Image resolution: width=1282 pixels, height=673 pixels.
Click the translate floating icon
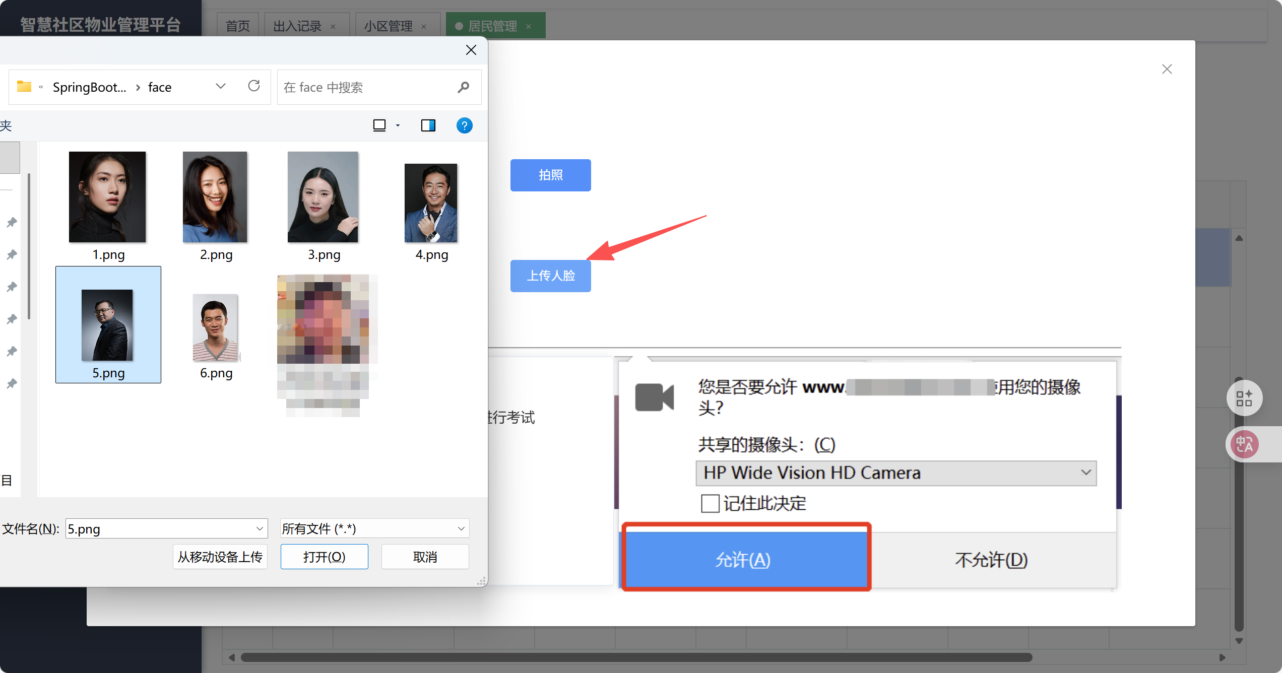(1244, 444)
